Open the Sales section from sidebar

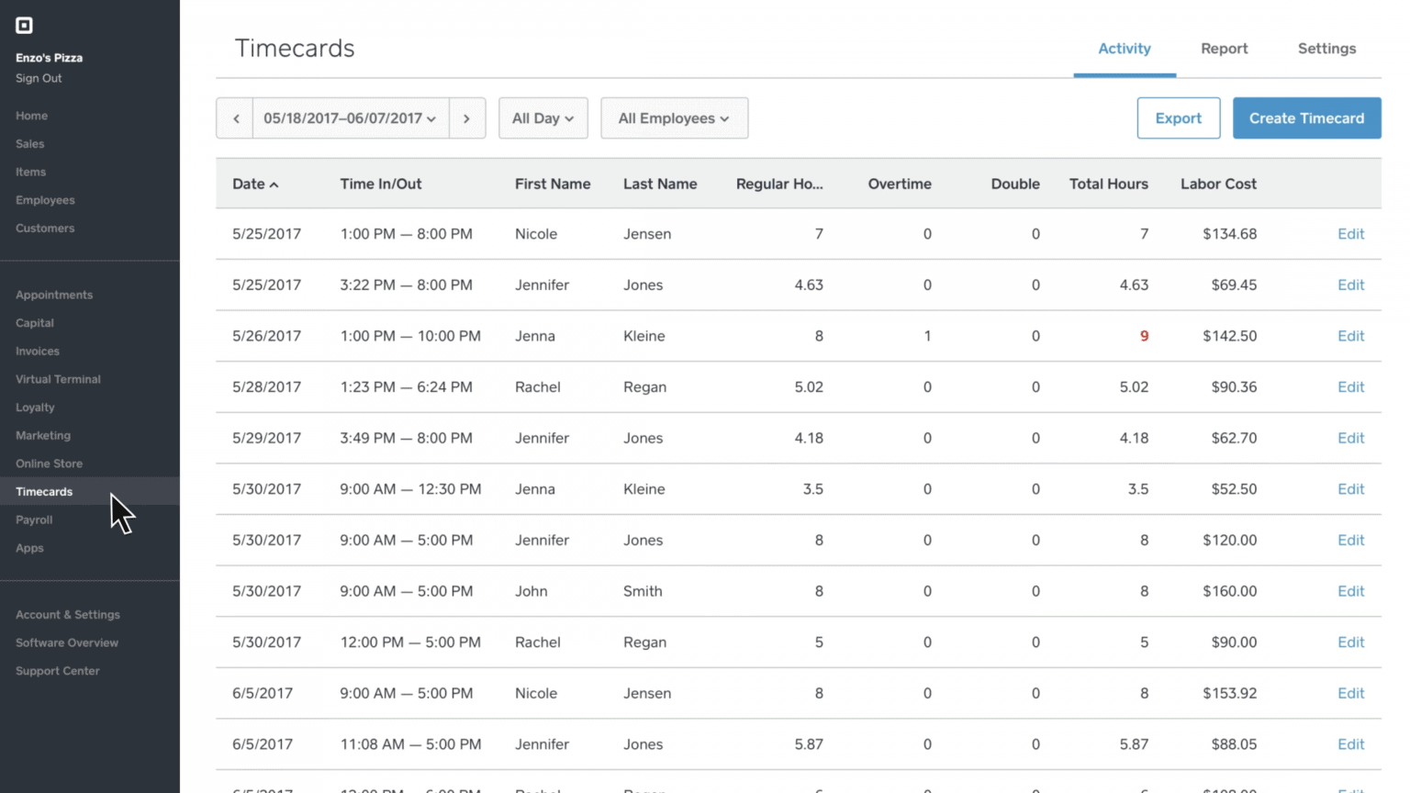[29, 143]
